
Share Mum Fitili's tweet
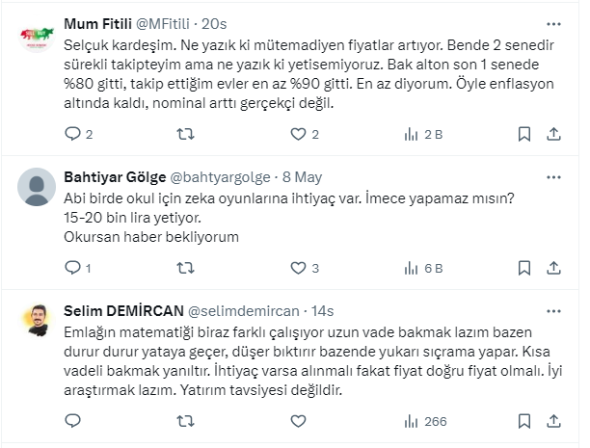coord(554,134)
